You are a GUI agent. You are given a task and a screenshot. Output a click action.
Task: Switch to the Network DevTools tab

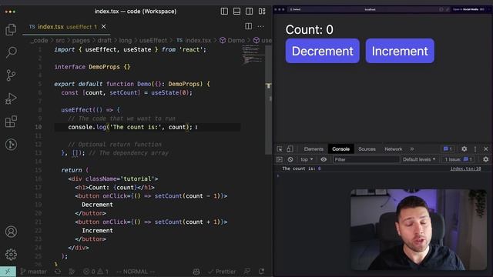(x=394, y=149)
